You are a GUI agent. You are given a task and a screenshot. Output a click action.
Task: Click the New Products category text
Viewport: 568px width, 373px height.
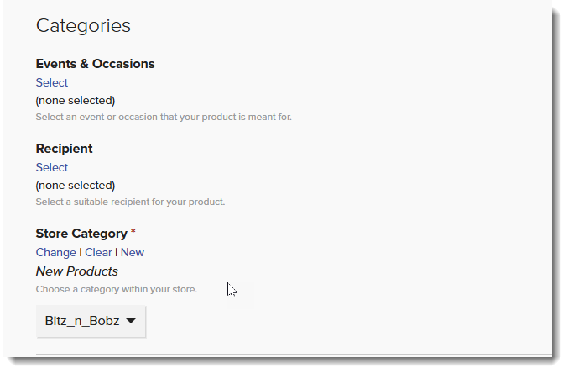pyautogui.click(x=77, y=271)
